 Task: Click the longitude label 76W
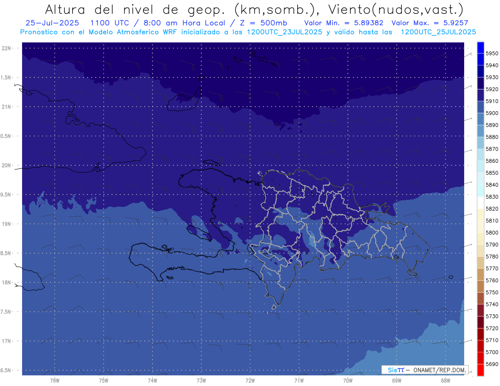[x=55, y=381]
